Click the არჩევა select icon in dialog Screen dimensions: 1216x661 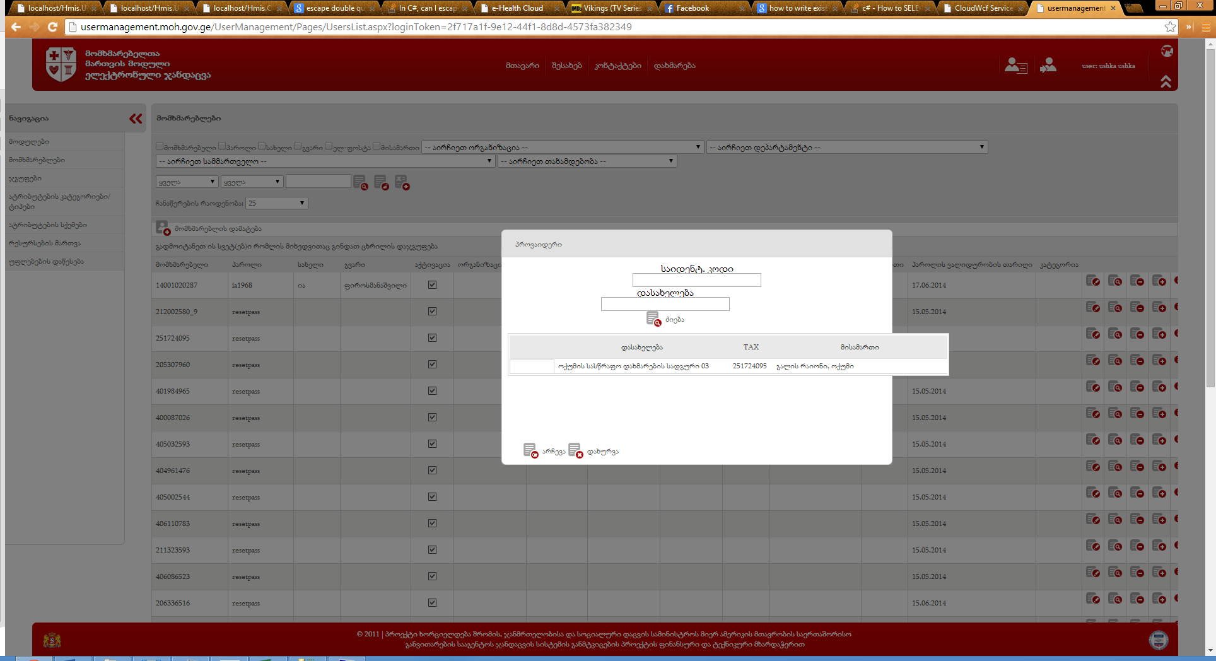(x=530, y=451)
